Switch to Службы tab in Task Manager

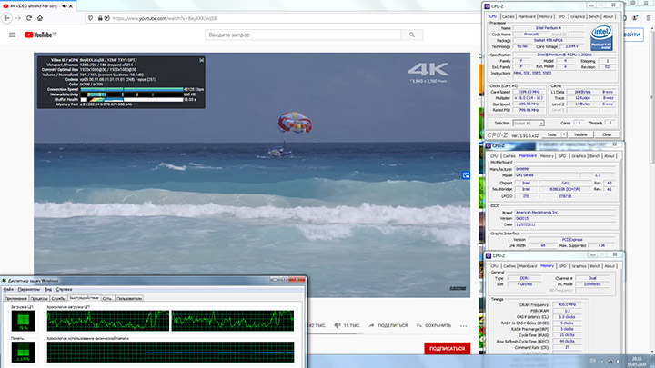point(58,298)
